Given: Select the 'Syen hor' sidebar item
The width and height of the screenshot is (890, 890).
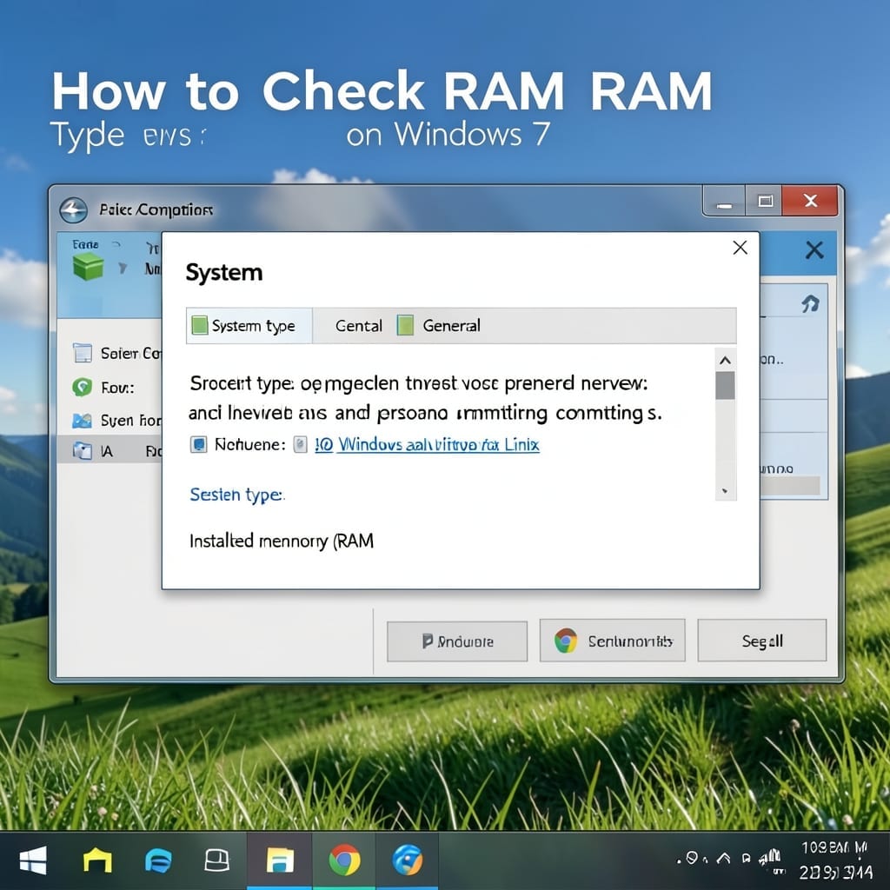Looking at the screenshot, I should click(x=117, y=421).
